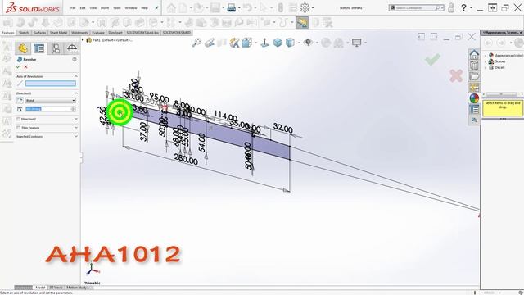Switch to the Sheet Metal tab

(x=59, y=33)
